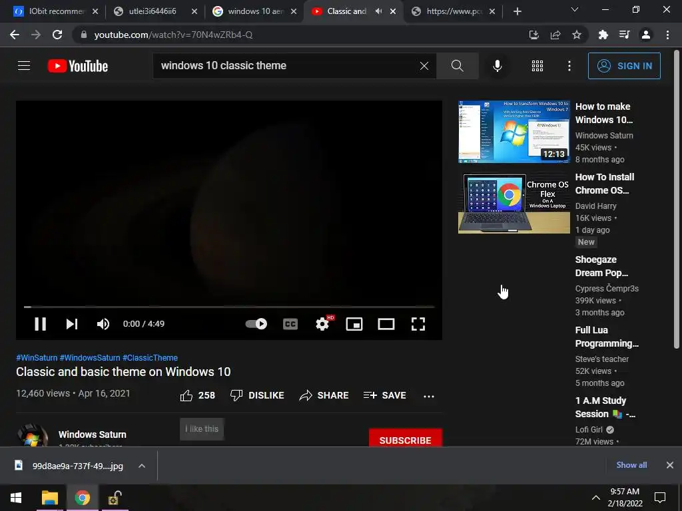Show hidden system tray icons
This screenshot has height=511, width=682.
(x=596, y=498)
